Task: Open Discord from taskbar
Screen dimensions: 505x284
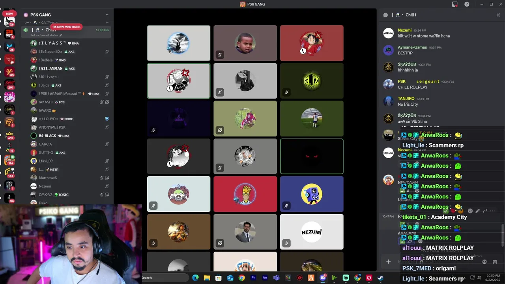Action: 323,278
